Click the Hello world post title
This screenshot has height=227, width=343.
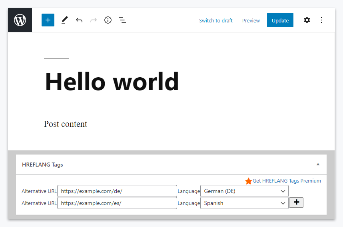(112, 82)
